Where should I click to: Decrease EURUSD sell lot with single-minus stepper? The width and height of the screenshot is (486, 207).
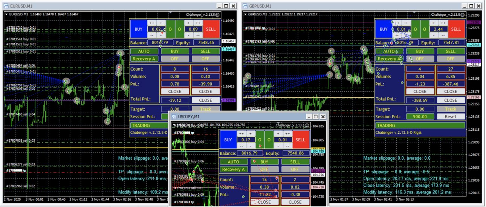pos(189,35)
